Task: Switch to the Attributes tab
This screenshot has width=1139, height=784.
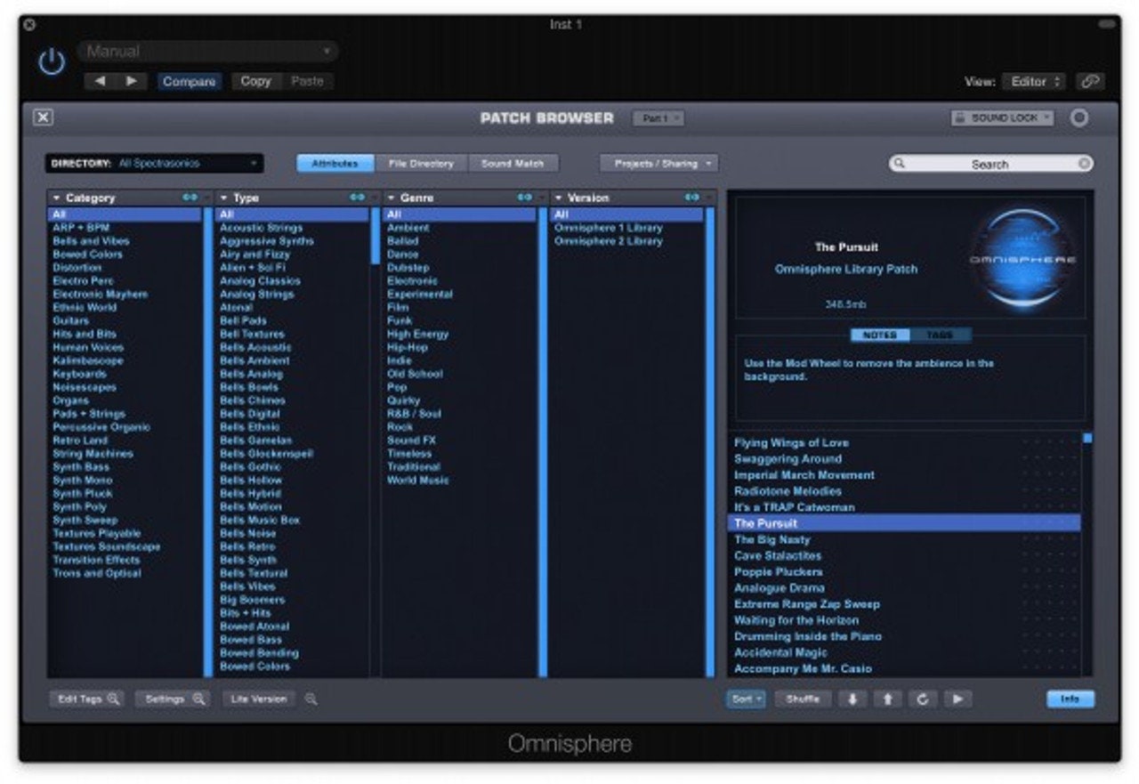Action: 335,164
